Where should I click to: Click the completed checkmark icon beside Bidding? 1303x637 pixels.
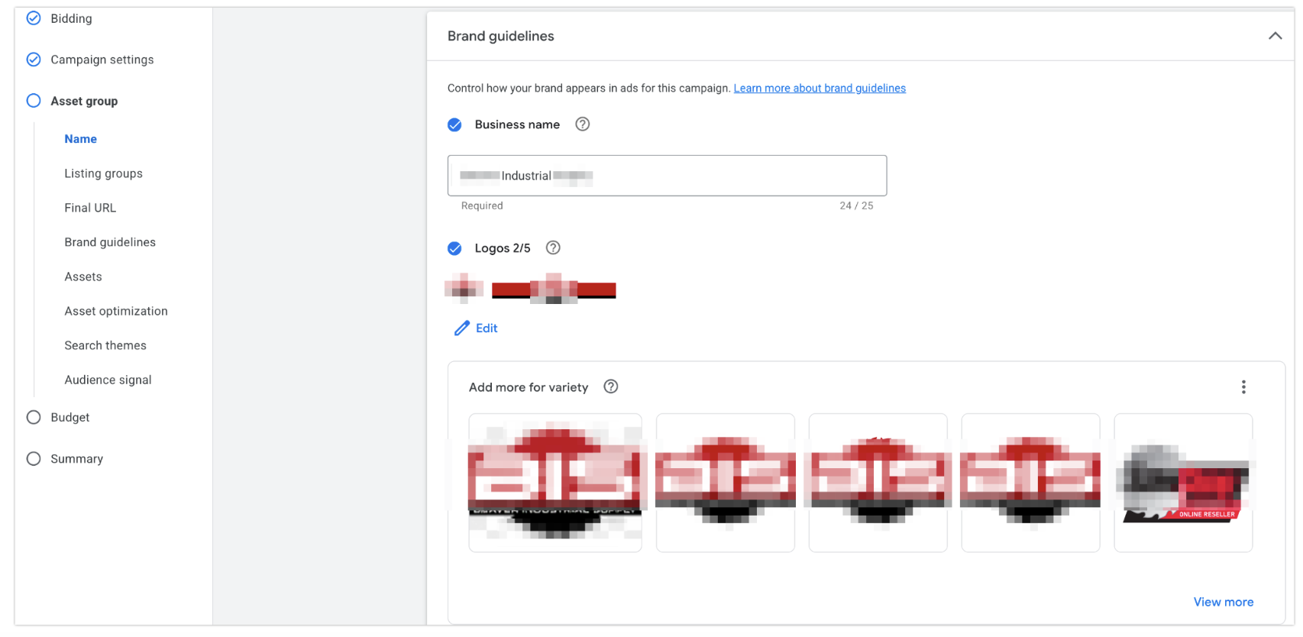tap(34, 18)
